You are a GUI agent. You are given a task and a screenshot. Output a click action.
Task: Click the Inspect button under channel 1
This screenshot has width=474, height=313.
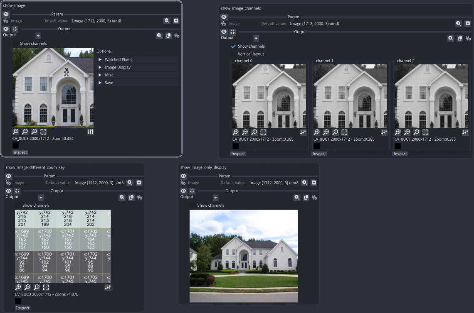(319, 154)
